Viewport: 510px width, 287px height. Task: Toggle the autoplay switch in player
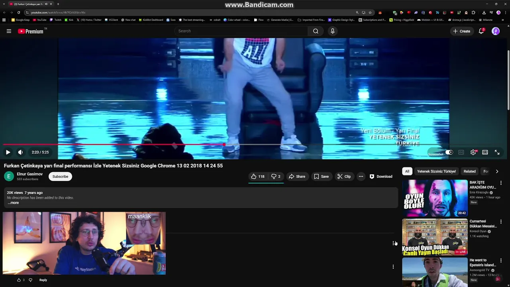click(449, 152)
